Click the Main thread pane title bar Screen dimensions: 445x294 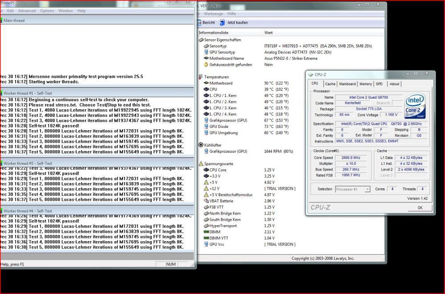pos(97,20)
